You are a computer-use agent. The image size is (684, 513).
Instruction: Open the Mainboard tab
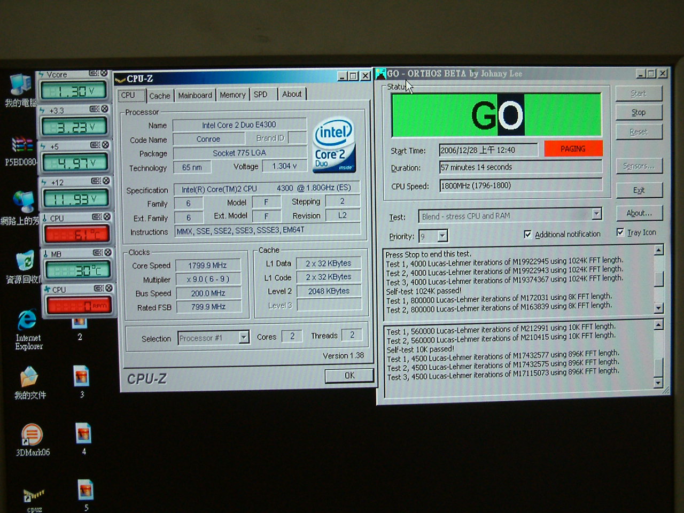pos(195,95)
